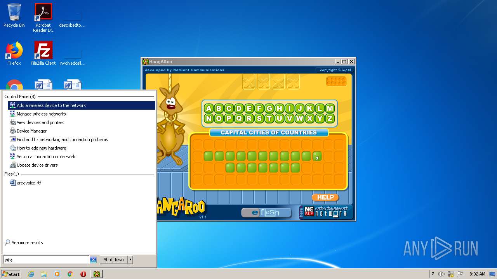This screenshot has width=497, height=279.
Task: Click the orange grid menu icon
Action: [336, 81]
